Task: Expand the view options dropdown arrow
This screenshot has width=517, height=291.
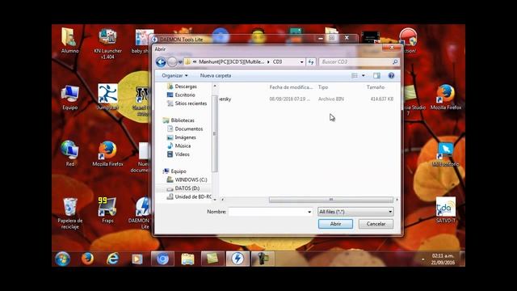Action: click(x=364, y=75)
